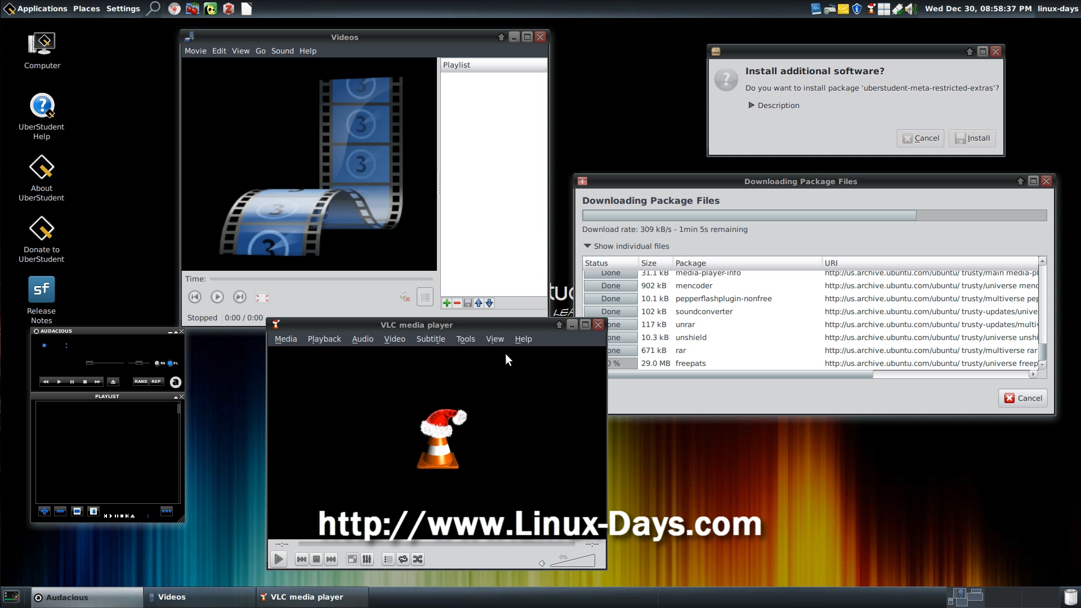Click Audacious eject/open file button
Image resolution: width=1081 pixels, height=608 pixels.
pyautogui.click(x=113, y=381)
